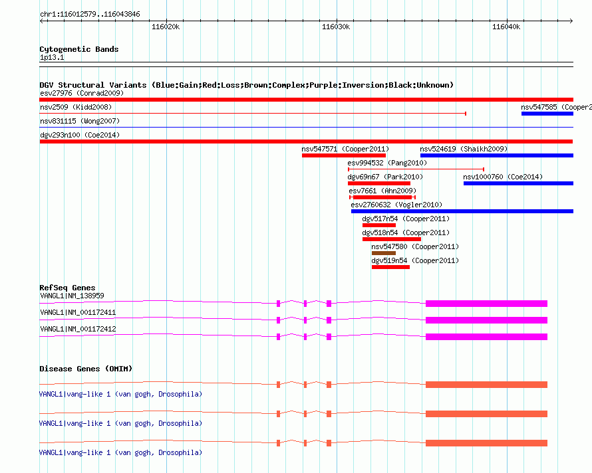
Task: Click the VANGL1|NM_001172412 transcript label
Action: [x=78, y=329]
